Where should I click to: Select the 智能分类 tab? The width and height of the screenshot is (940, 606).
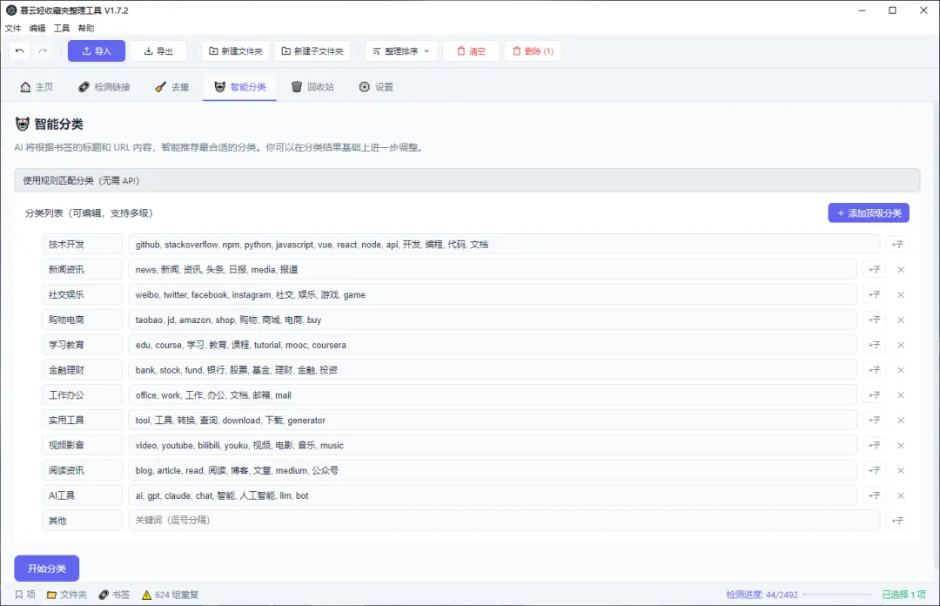pos(240,87)
